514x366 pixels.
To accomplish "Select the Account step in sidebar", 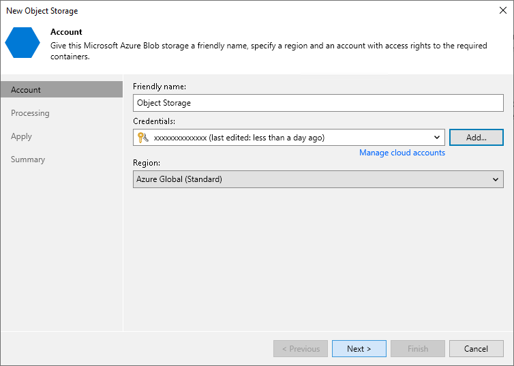I will (x=61, y=89).
